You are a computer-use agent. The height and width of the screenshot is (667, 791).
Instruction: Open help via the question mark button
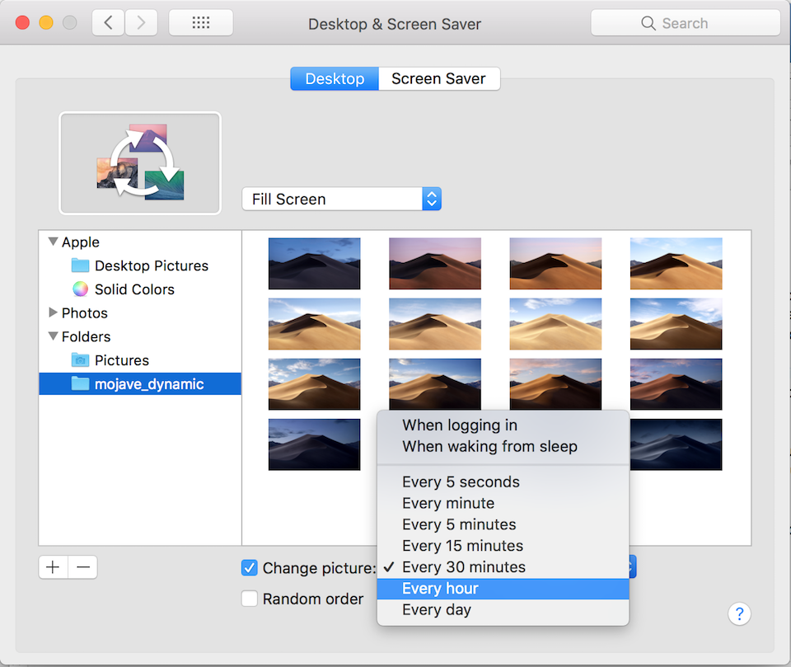tap(739, 613)
